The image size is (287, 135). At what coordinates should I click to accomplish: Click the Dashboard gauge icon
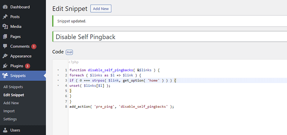click(x=5, y=7)
